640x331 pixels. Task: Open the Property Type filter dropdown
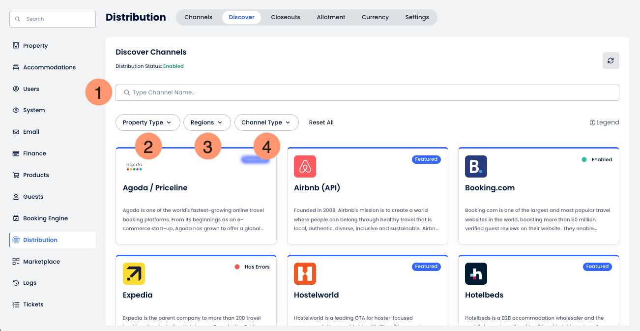(147, 122)
